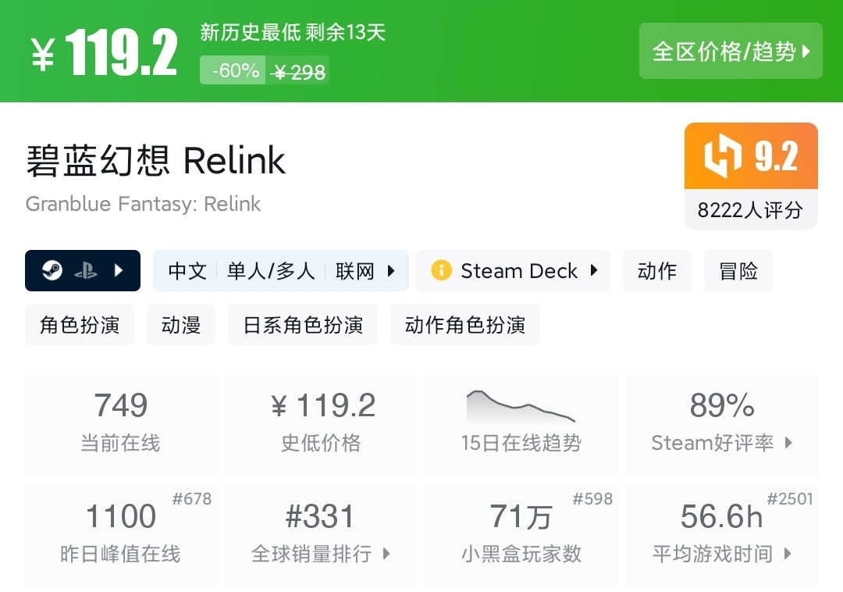Select the 动作 genre tag
This screenshot has height=592, width=843.
click(656, 271)
